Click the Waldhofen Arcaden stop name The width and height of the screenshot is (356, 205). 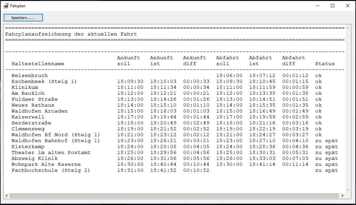(39, 111)
